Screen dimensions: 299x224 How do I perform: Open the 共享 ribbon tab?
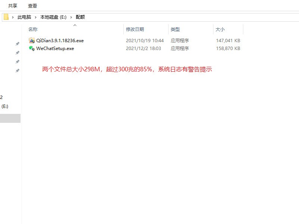(13, 6)
